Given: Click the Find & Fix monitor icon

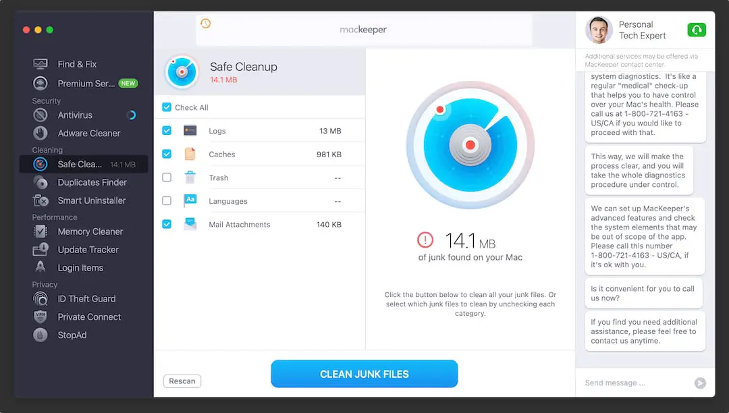Looking at the screenshot, I should [40, 64].
